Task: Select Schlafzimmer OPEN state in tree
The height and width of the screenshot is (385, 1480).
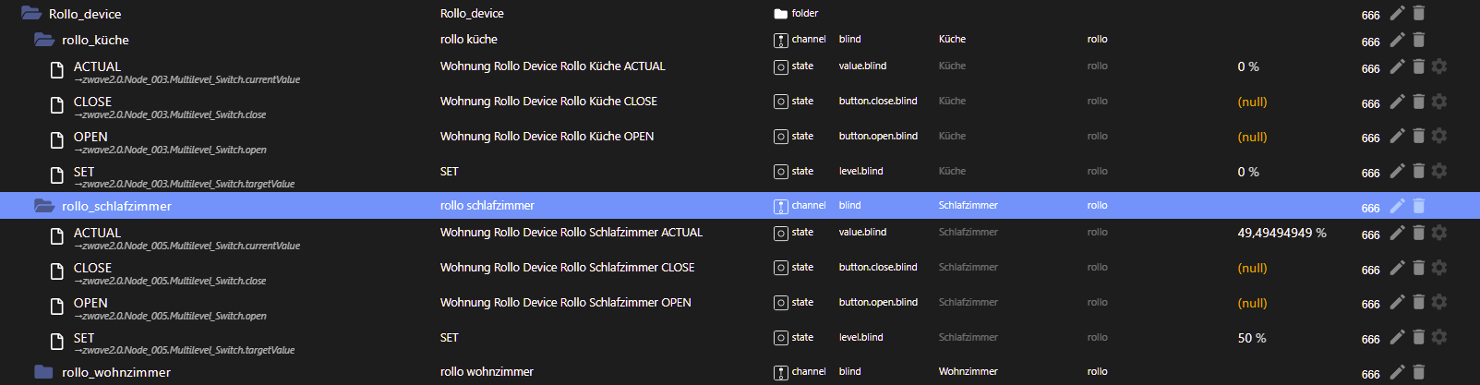Action: (90, 303)
